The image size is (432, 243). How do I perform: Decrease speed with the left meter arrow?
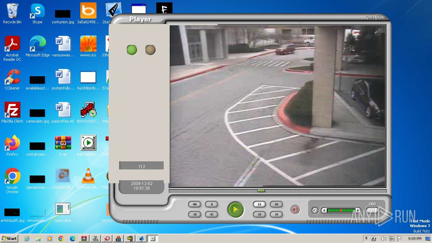point(324,211)
